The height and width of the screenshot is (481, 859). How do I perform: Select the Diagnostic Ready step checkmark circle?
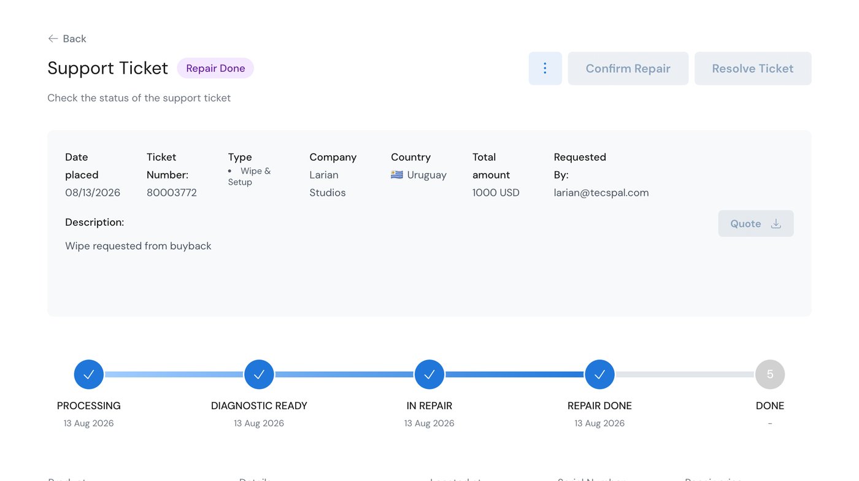click(x=259, y=374)
